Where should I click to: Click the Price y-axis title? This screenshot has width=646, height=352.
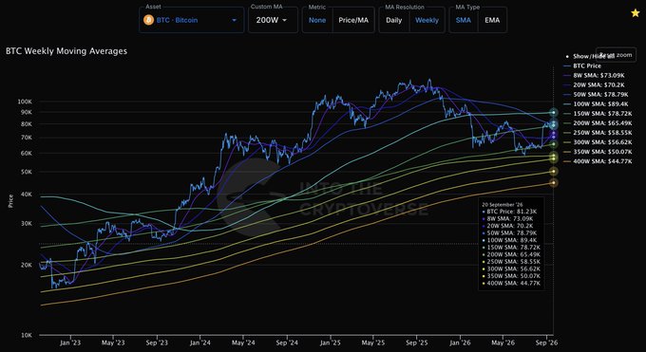(10, 201)
